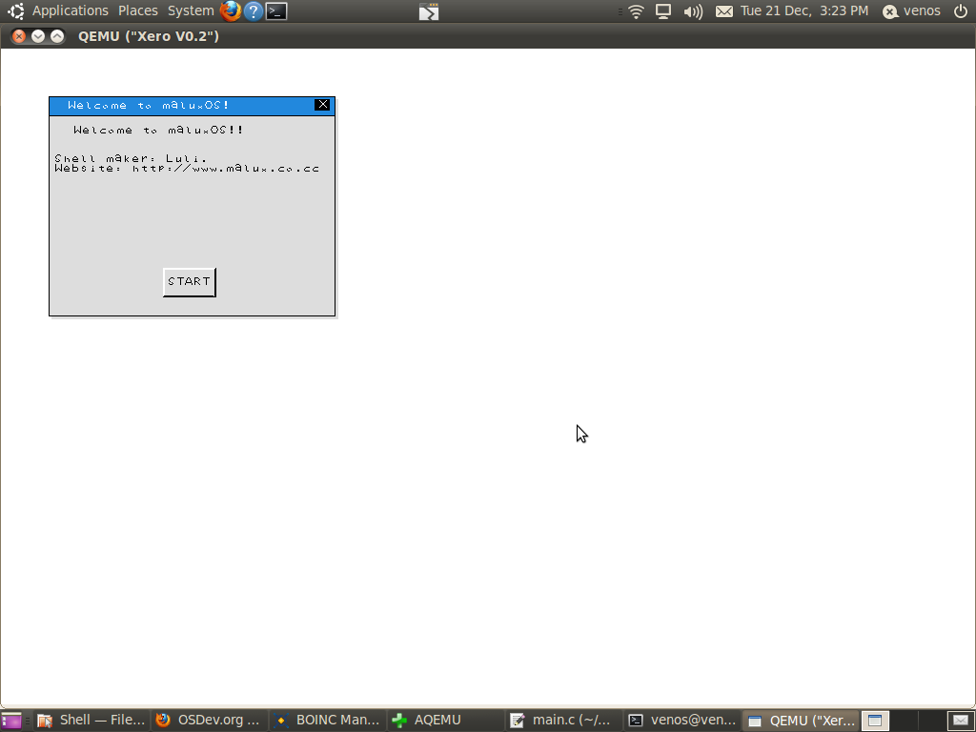976x732 pixels.
Task: Launch the Terminal from the top panel
Action: [276, 11]
